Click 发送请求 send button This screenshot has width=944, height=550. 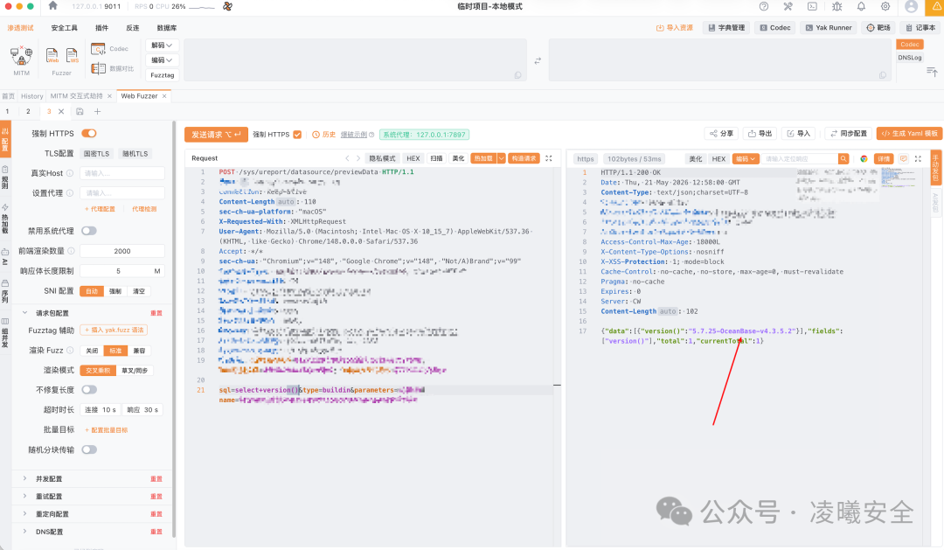coord(216,135)
